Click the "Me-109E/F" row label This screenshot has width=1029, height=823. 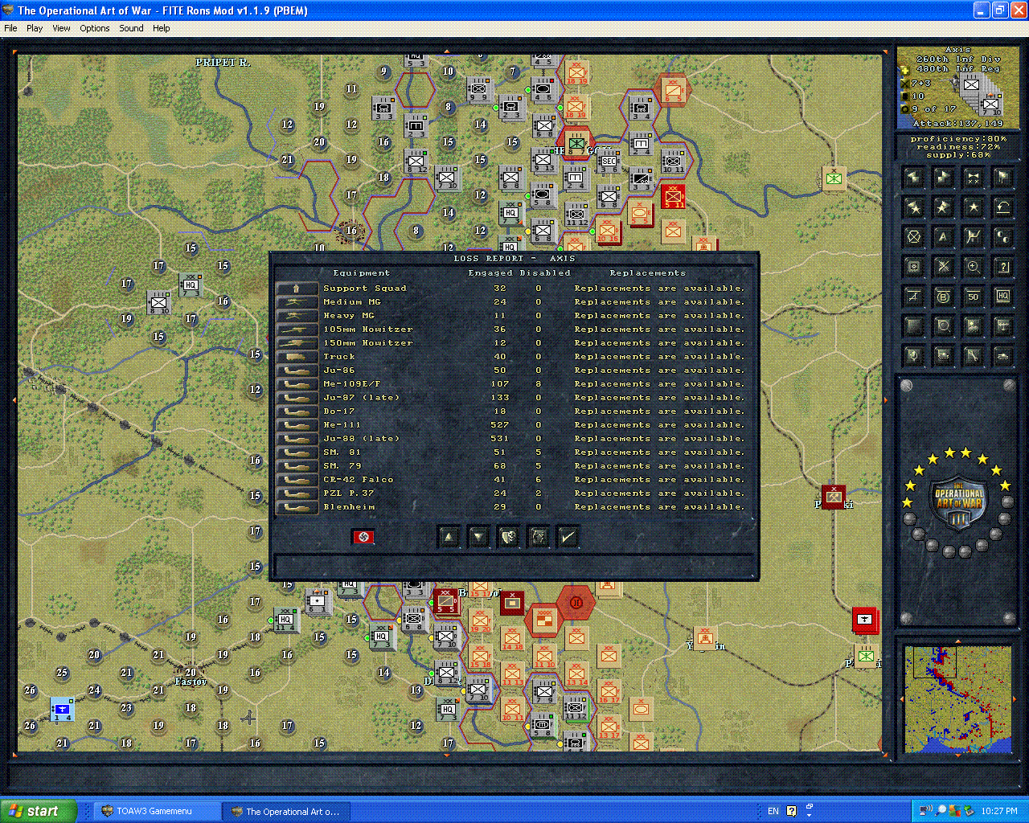352,383
